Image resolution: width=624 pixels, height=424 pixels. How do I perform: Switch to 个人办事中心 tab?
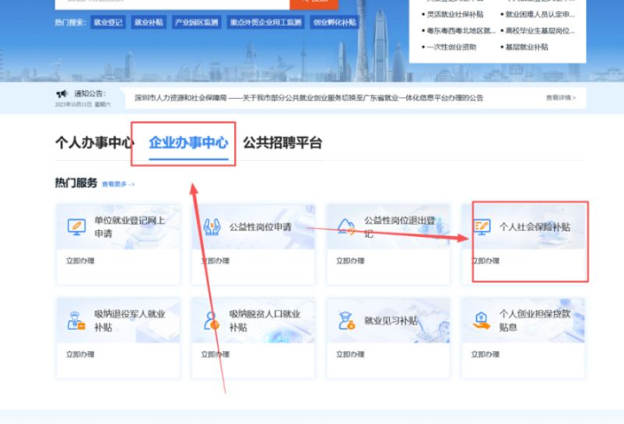tap(95, 143)
